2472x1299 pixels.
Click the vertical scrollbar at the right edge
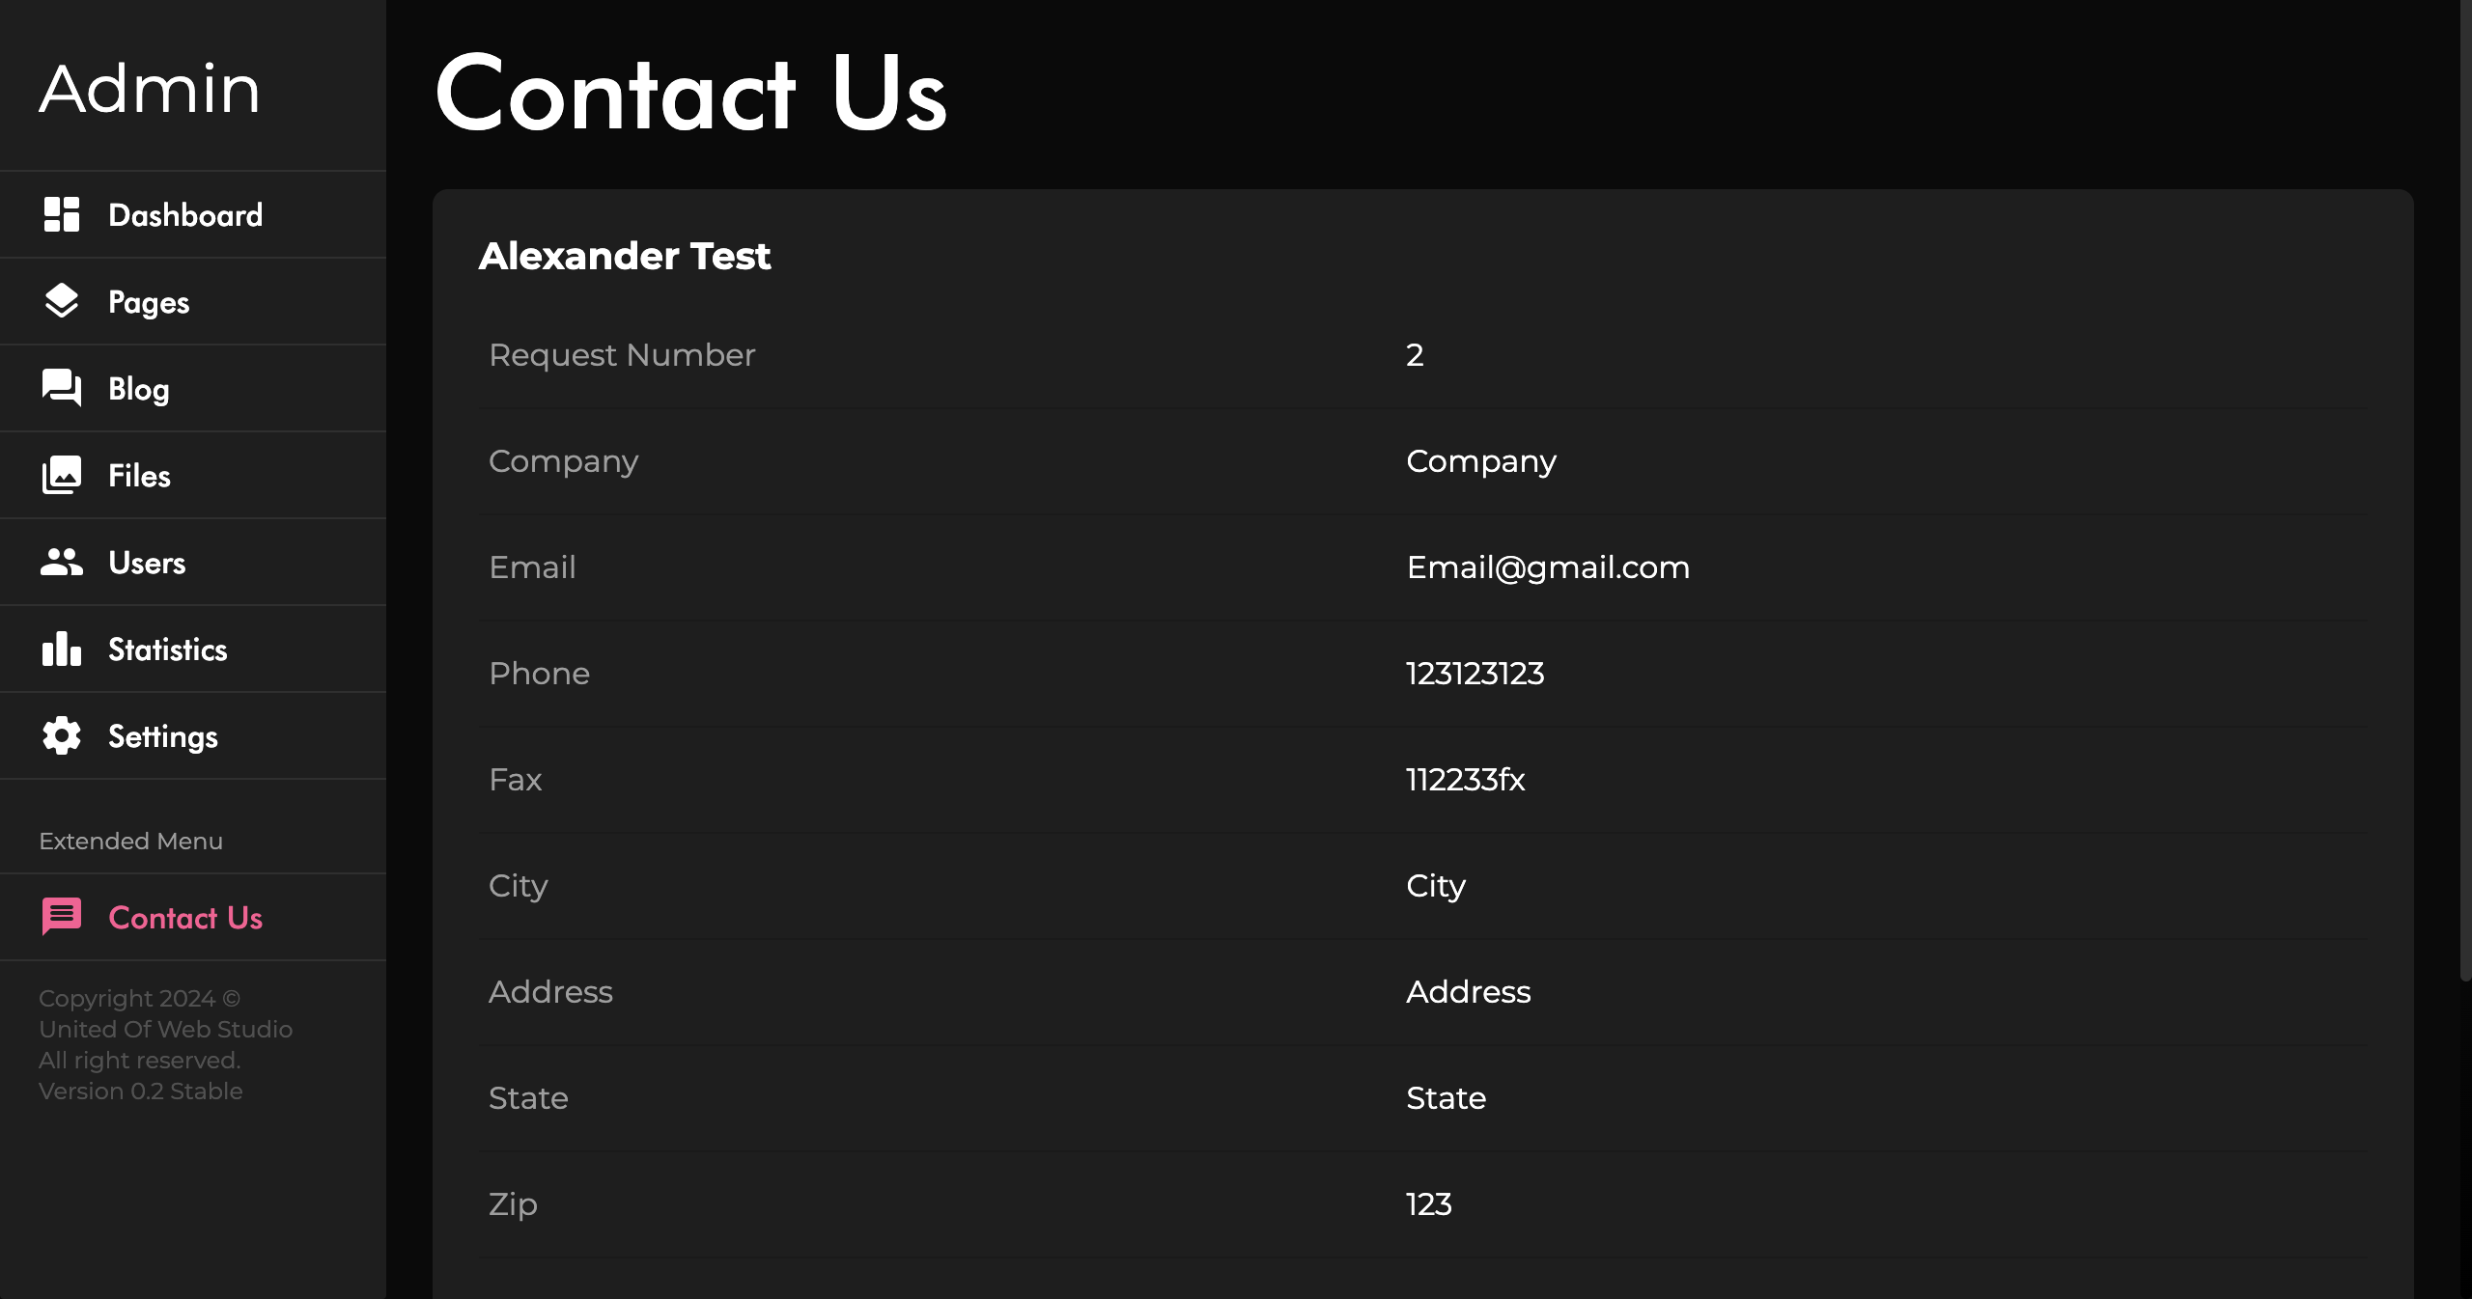[2465, 492]
